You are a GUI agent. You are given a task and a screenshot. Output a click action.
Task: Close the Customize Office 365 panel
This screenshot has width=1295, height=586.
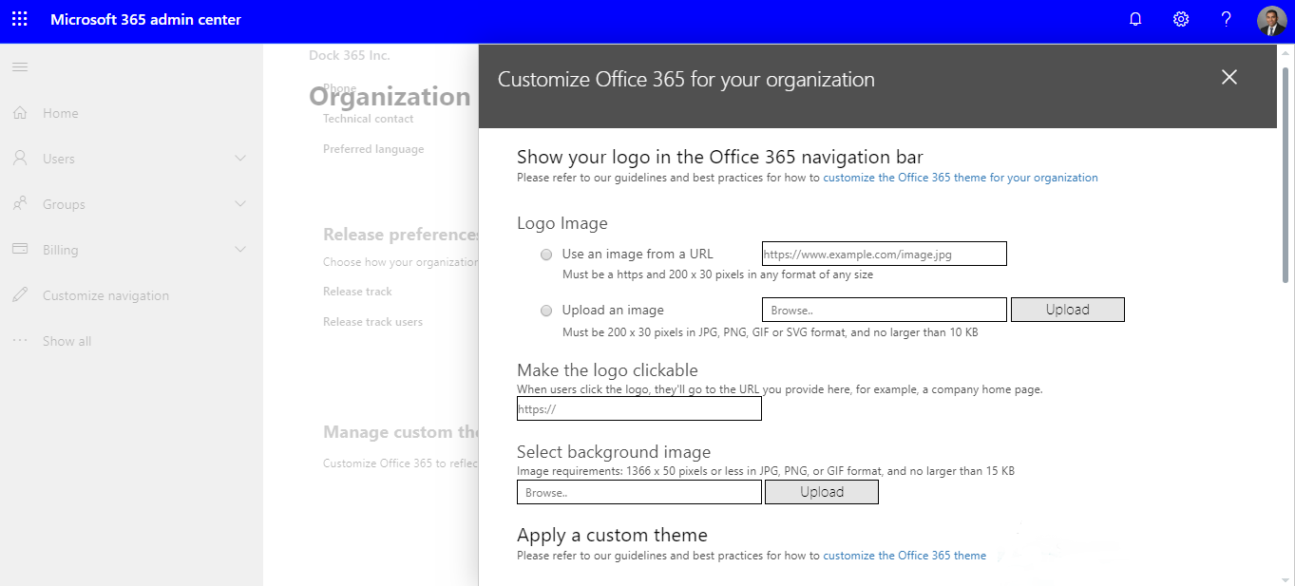click(1228, 77)
